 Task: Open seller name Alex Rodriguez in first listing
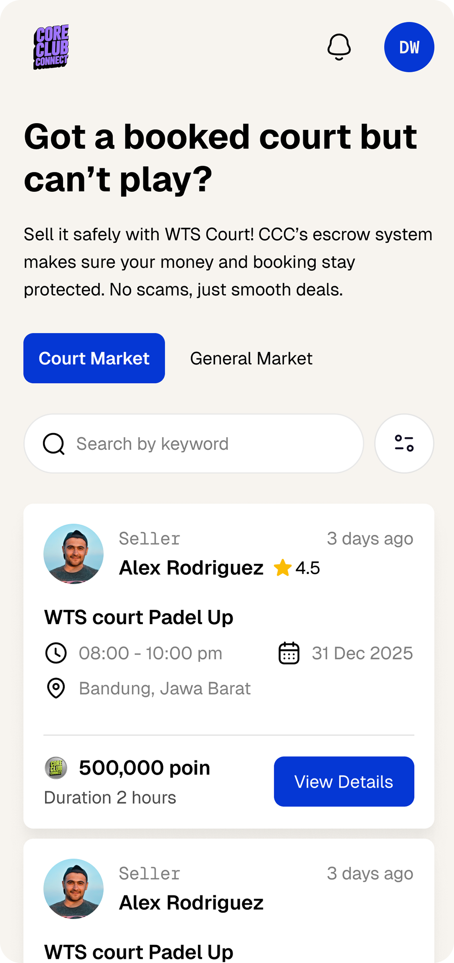(191, 568)
